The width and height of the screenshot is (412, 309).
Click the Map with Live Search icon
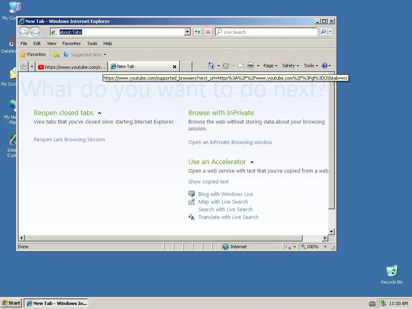click(x=192, y=202)
